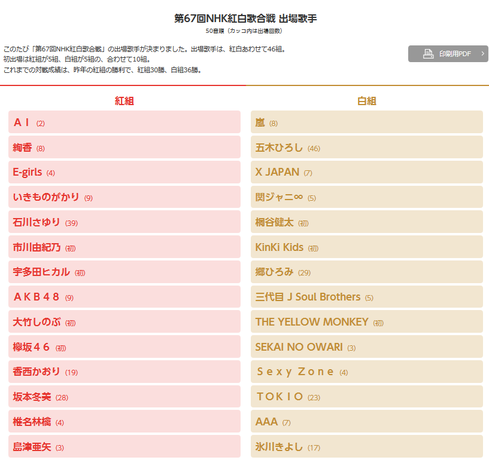Open 五木ひろし (46) entry

tap(367, 147)
